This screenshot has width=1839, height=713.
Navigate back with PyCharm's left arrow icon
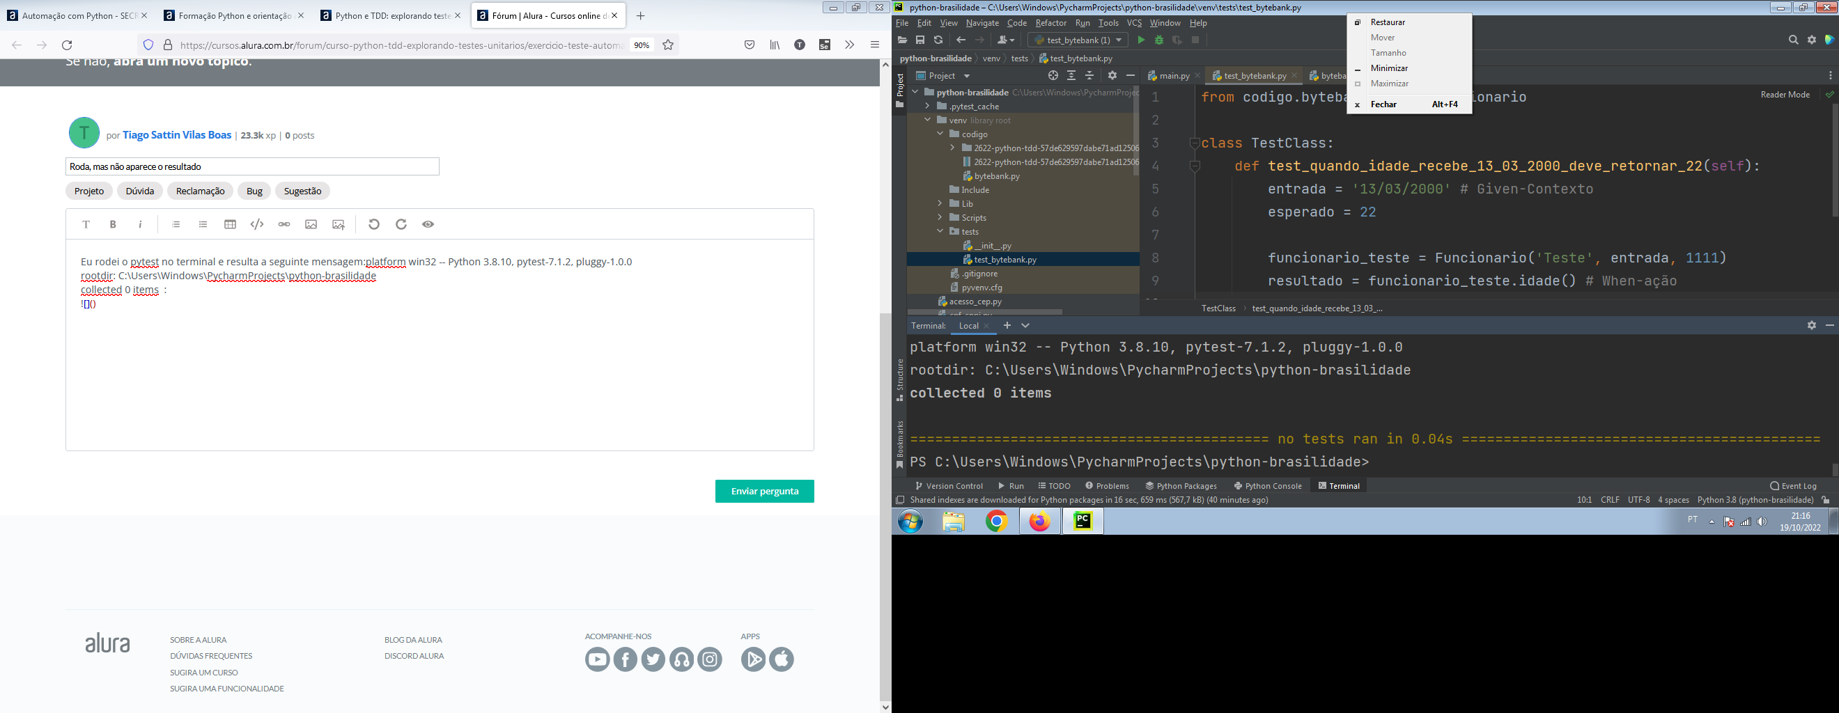[961, 40]
